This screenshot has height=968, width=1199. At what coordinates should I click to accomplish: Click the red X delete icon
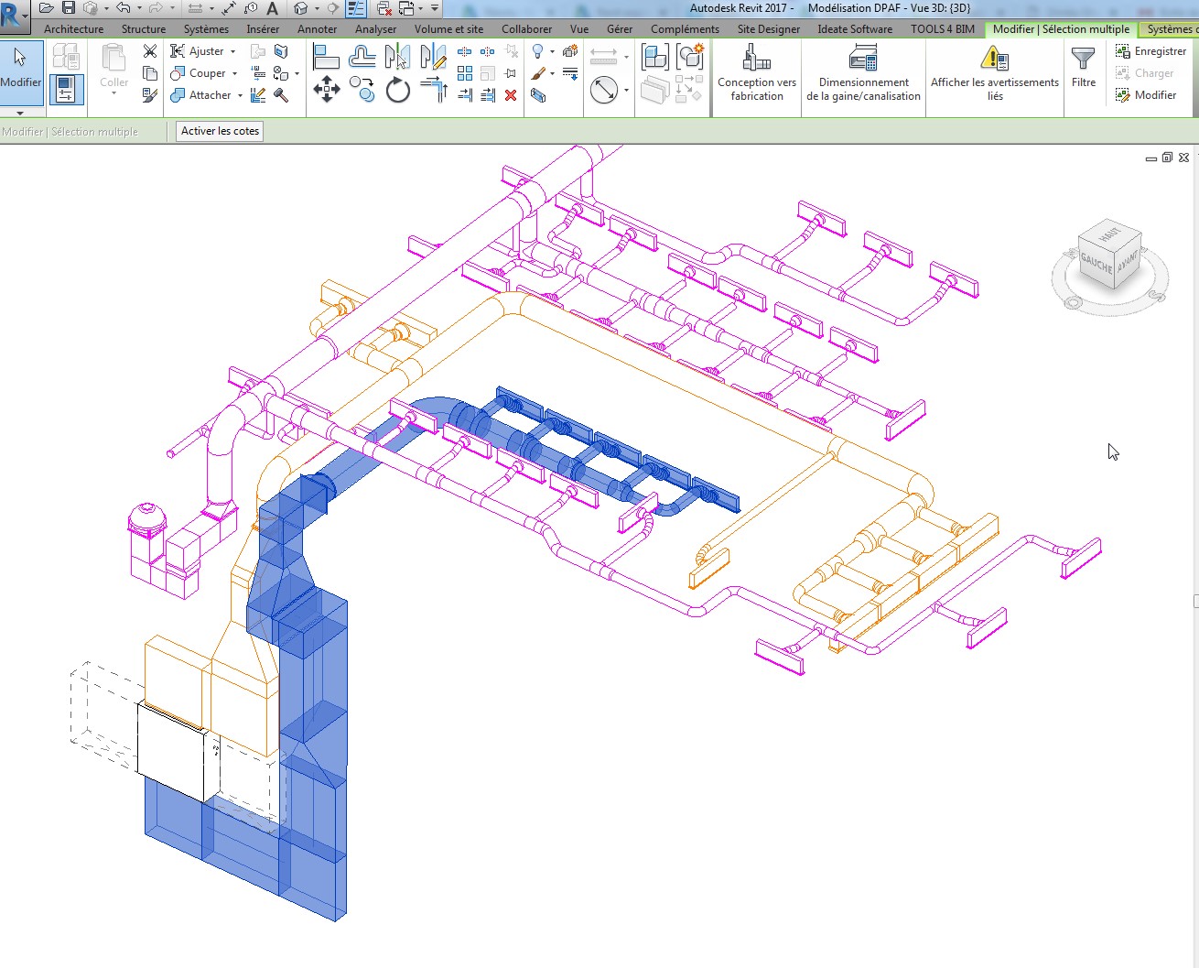[511, 94]
